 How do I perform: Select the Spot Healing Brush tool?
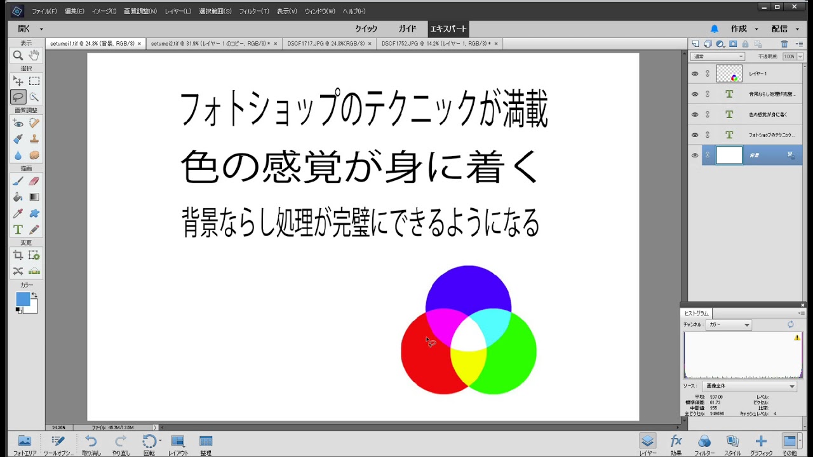pos(34,123)
